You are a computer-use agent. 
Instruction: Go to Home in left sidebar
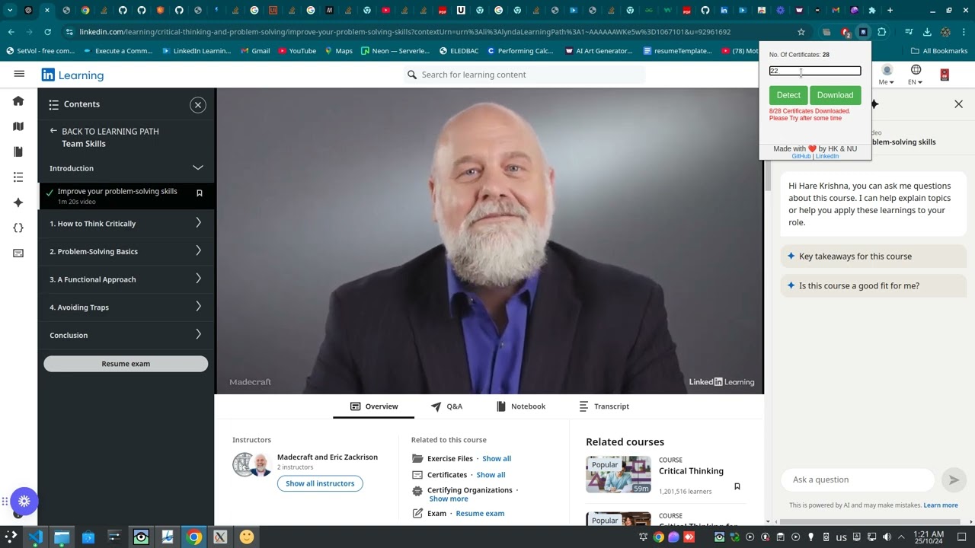(18, 101)
